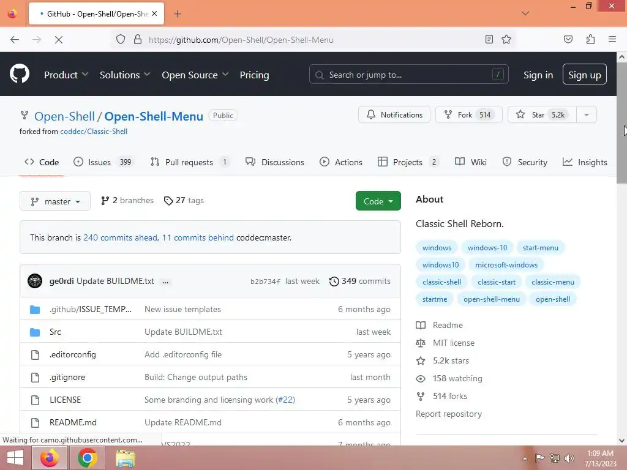The image size is (627, 470).
Task: Click the tracking protection shield icon
Action: (x=121, y=39)
